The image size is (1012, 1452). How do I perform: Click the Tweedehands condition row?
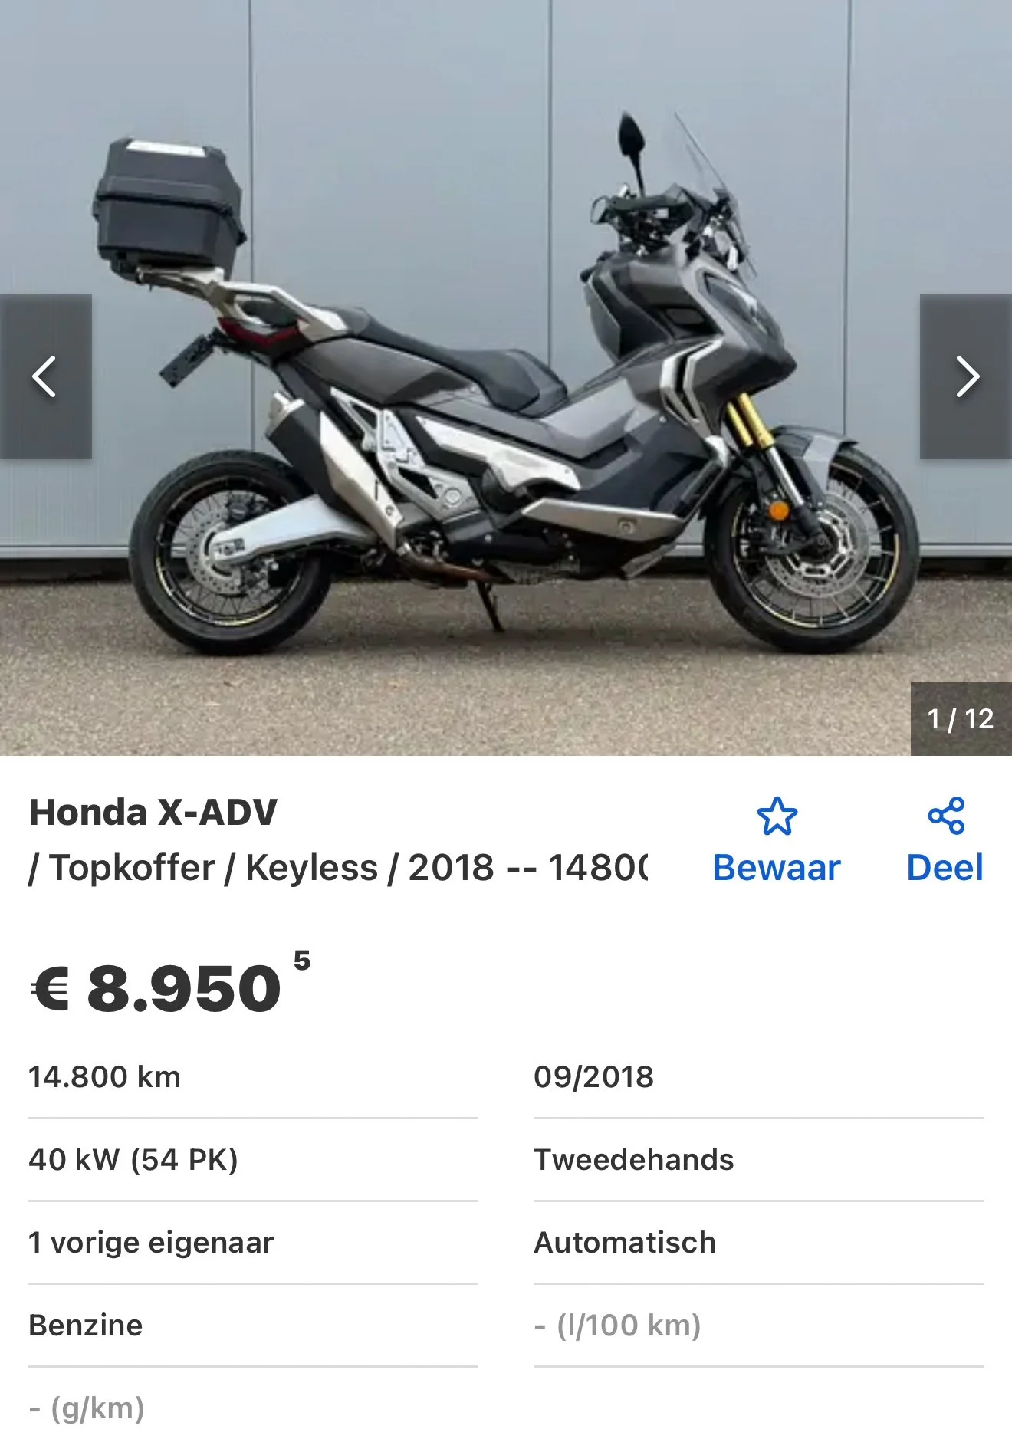click(x=759, y=1160)
